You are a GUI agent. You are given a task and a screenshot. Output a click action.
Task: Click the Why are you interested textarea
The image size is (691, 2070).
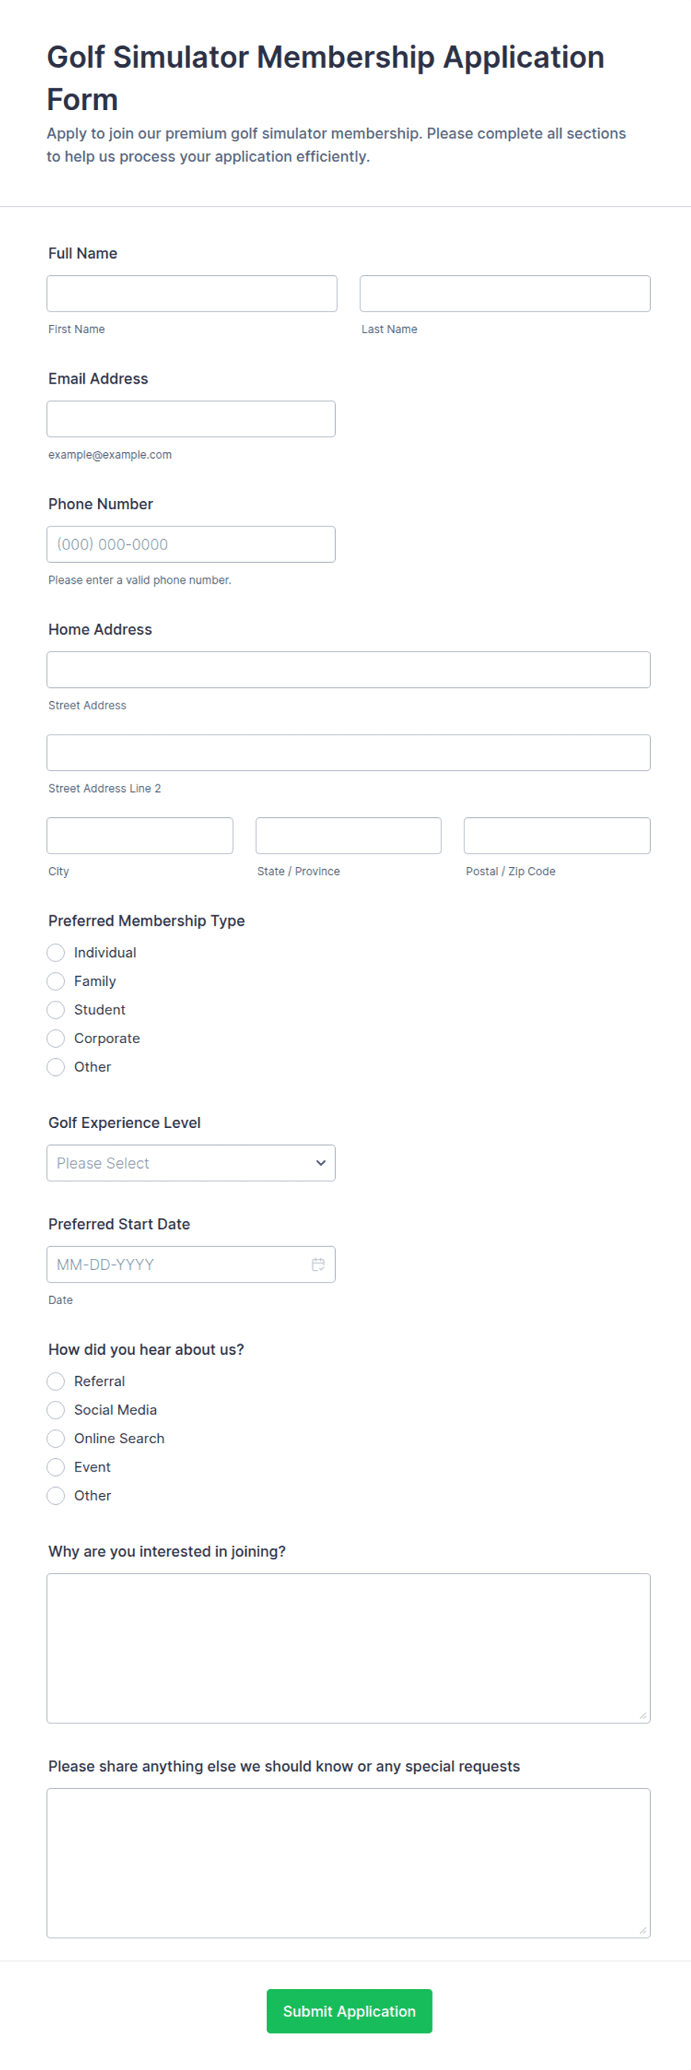point(348,1648)
